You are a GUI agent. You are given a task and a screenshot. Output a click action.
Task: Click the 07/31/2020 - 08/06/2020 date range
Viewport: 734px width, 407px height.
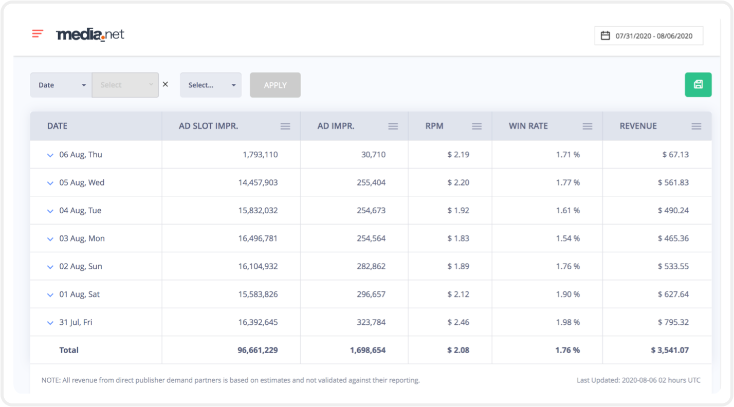654,36
